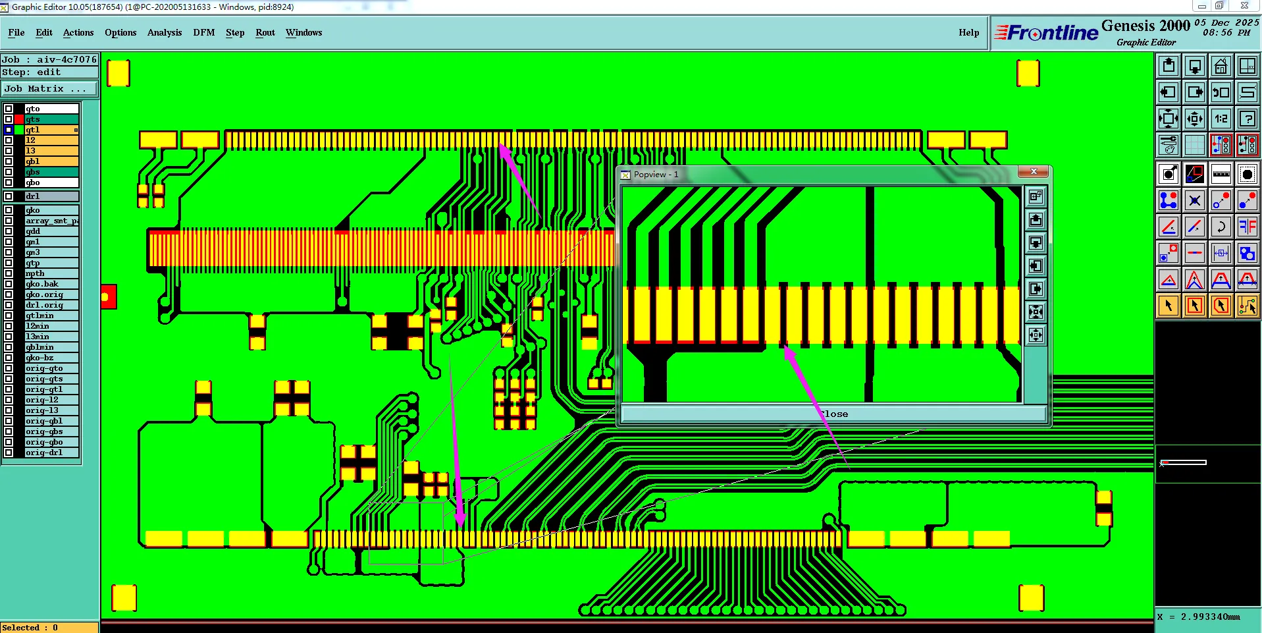
Task: Click the red color swatch of gts layer
Action: pyautogui.click(x=19, y=119)
